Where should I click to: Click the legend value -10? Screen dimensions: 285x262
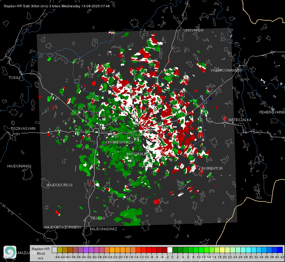pyautogui.click(x=146, y=257)
